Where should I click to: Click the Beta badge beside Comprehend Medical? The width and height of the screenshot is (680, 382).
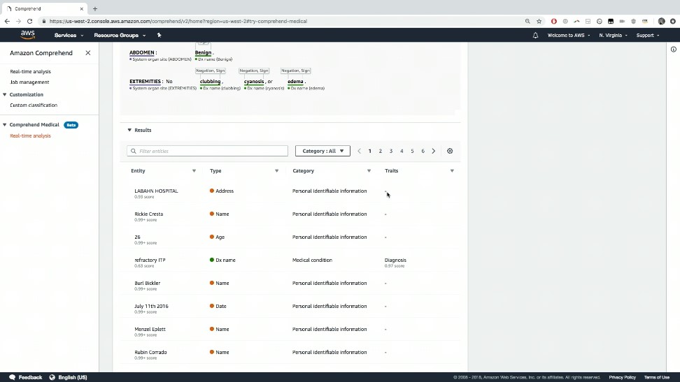[x=71, y=125]
